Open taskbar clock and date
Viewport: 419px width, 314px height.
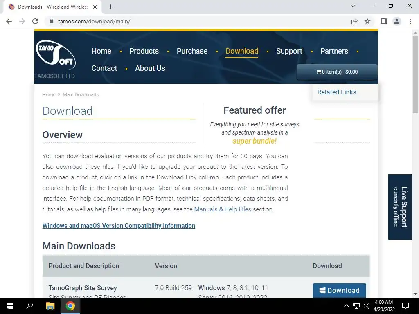coord(384,306)
